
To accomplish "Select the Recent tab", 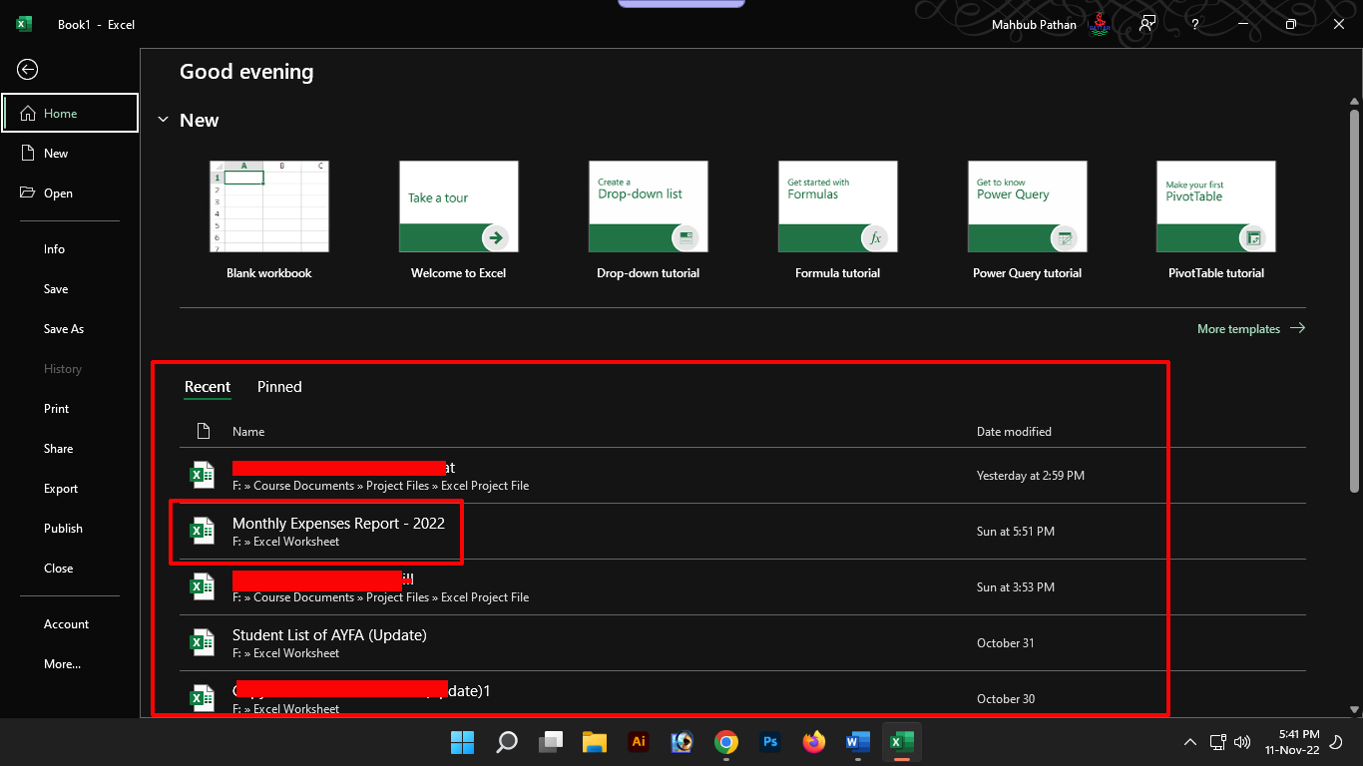I will pos(208,387).
